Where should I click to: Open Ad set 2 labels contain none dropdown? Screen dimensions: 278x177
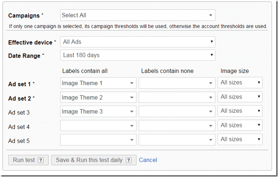point(177,97)
